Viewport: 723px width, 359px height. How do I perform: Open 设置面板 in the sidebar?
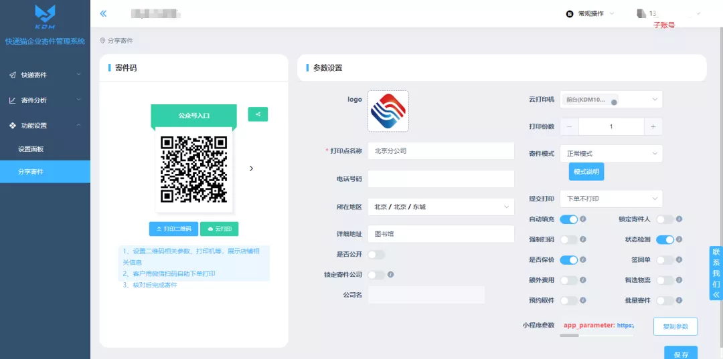coord(46,149)
